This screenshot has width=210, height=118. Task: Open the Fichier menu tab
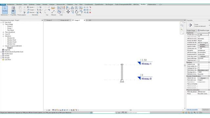[x=3, y=4]
